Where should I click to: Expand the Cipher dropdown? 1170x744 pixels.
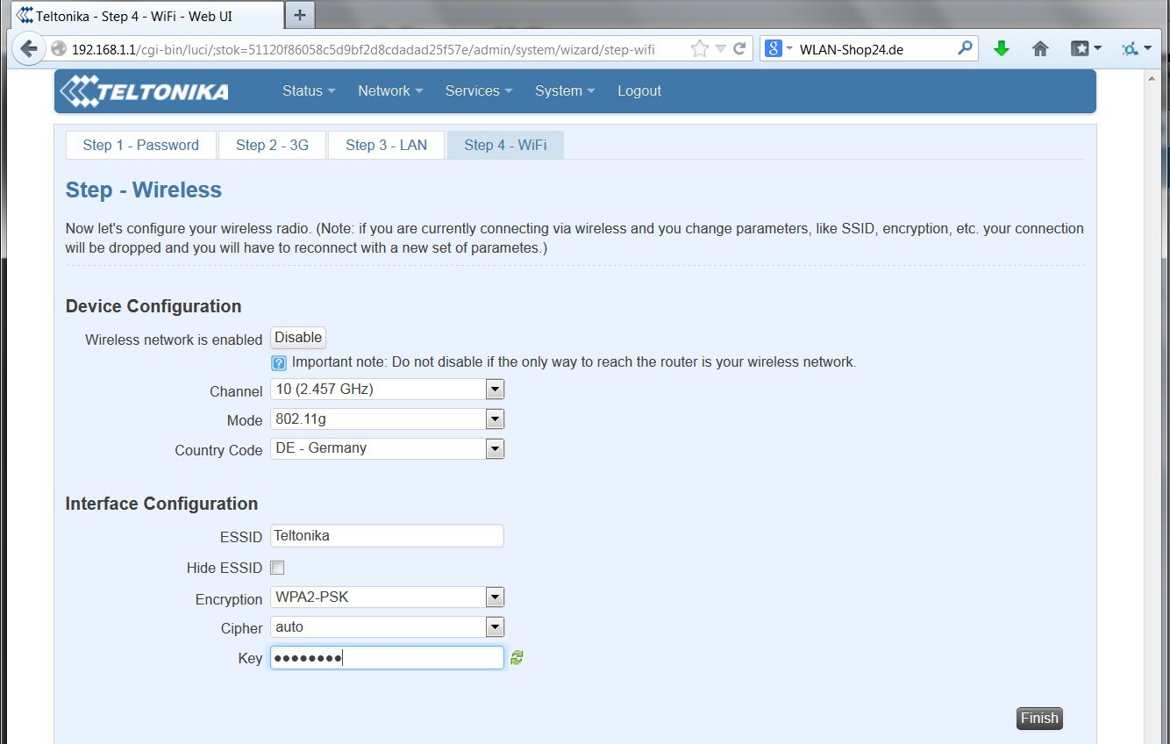tap(387, 627)
